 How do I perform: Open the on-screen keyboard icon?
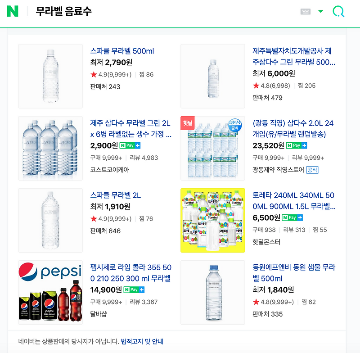pyautogui.click(x=306, y=12)
